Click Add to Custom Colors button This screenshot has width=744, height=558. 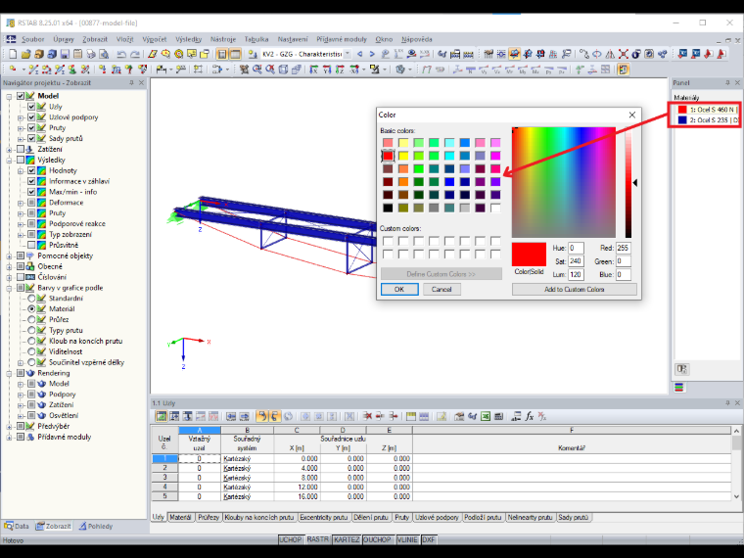pos(574,289)
